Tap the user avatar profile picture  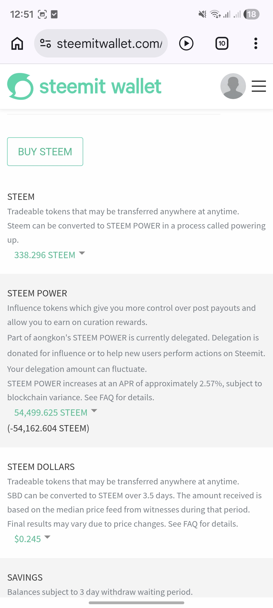[233, 86]
